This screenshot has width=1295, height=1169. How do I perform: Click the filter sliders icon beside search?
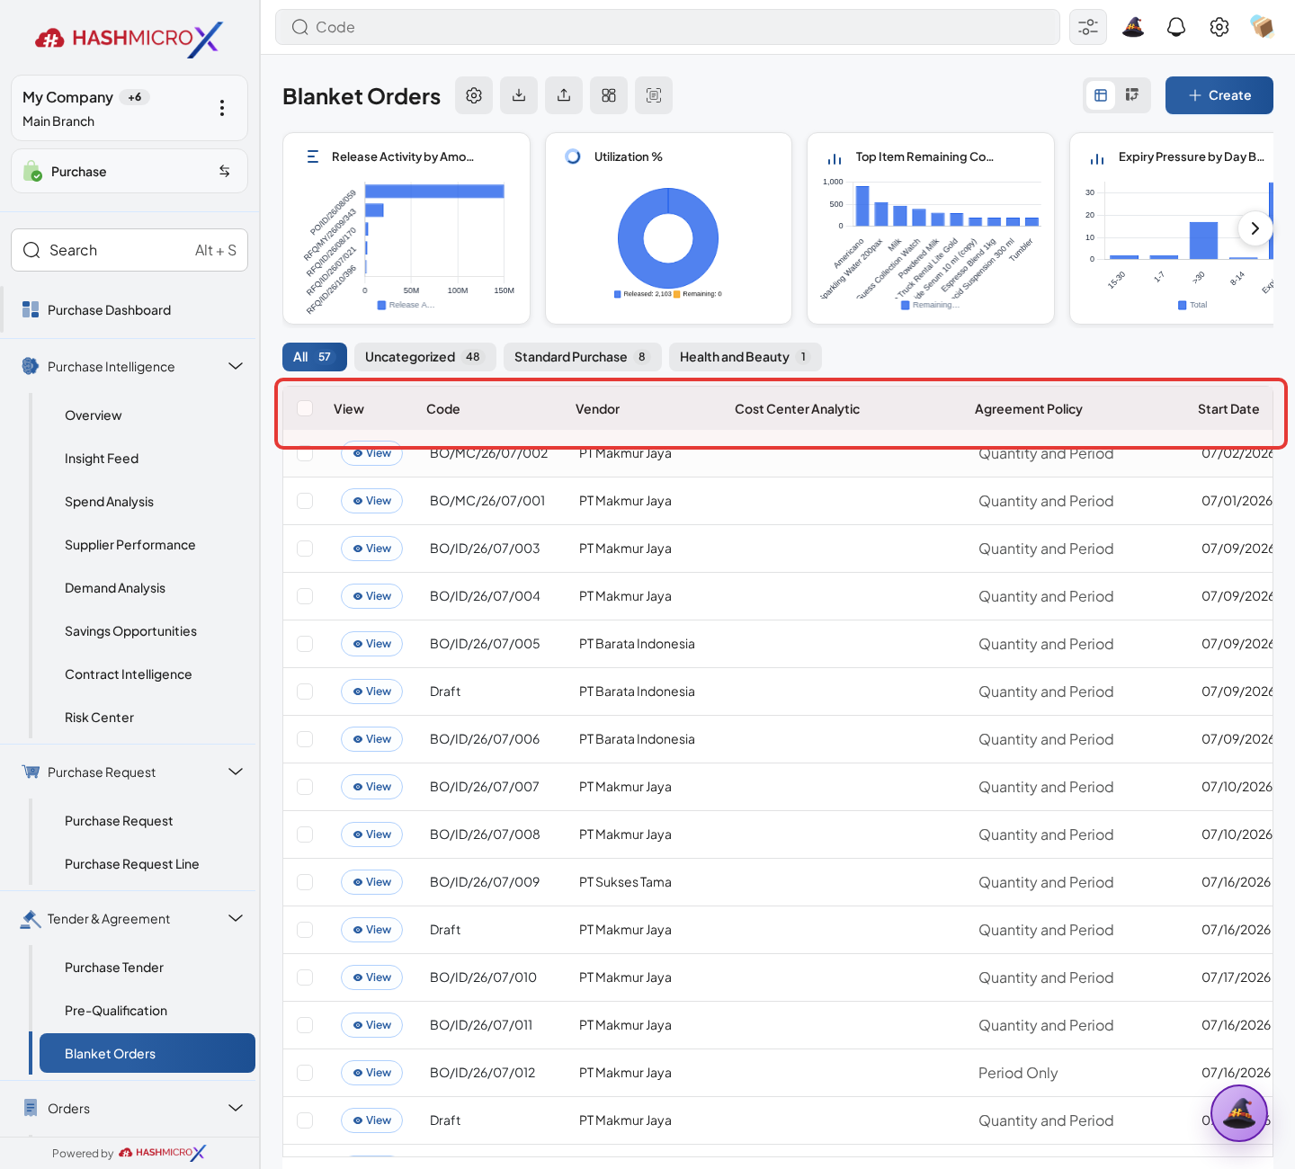1088,27
